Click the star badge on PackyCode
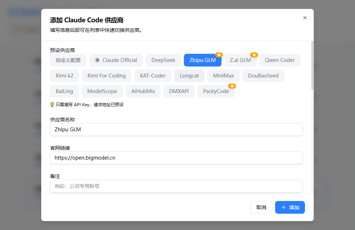The image size is (355, 230). click(x=232, y=86)
